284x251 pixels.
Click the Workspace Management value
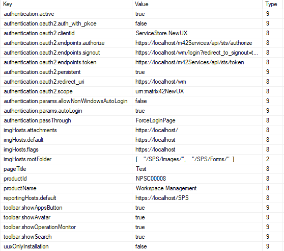coord(166,188)
